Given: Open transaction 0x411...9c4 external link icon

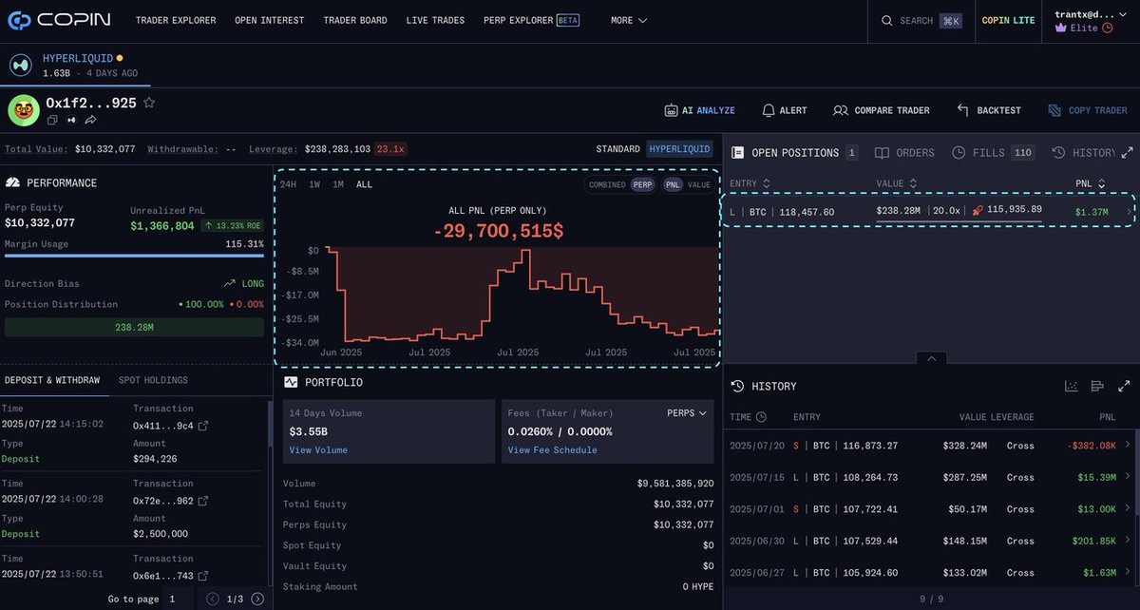Looking at the screenshot, I should click(x=202, y=426).
